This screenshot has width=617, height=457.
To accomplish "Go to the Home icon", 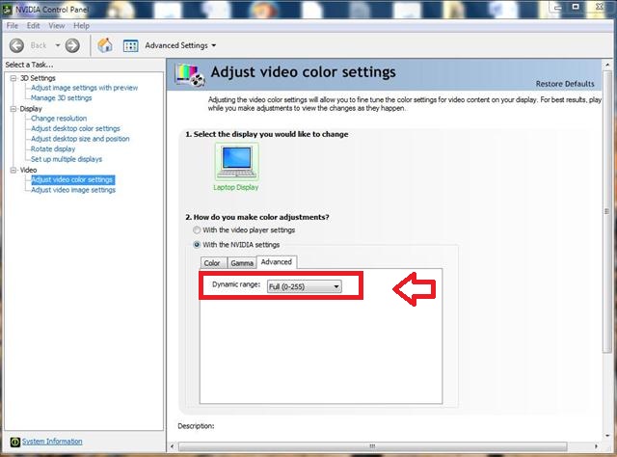I will (x=105, y=45).
